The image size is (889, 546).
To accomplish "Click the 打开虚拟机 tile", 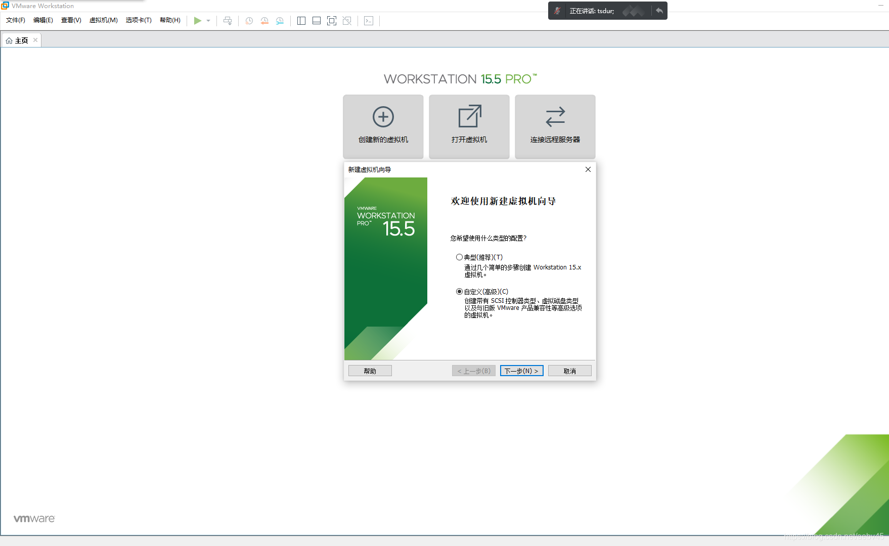I will point(469,127).
